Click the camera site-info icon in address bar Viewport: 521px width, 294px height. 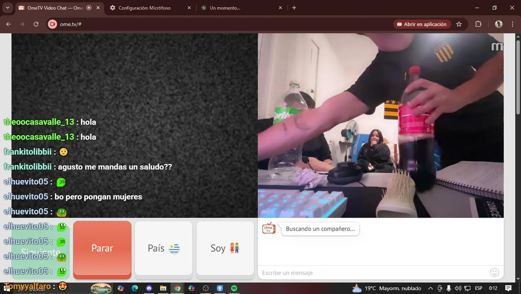52,24
